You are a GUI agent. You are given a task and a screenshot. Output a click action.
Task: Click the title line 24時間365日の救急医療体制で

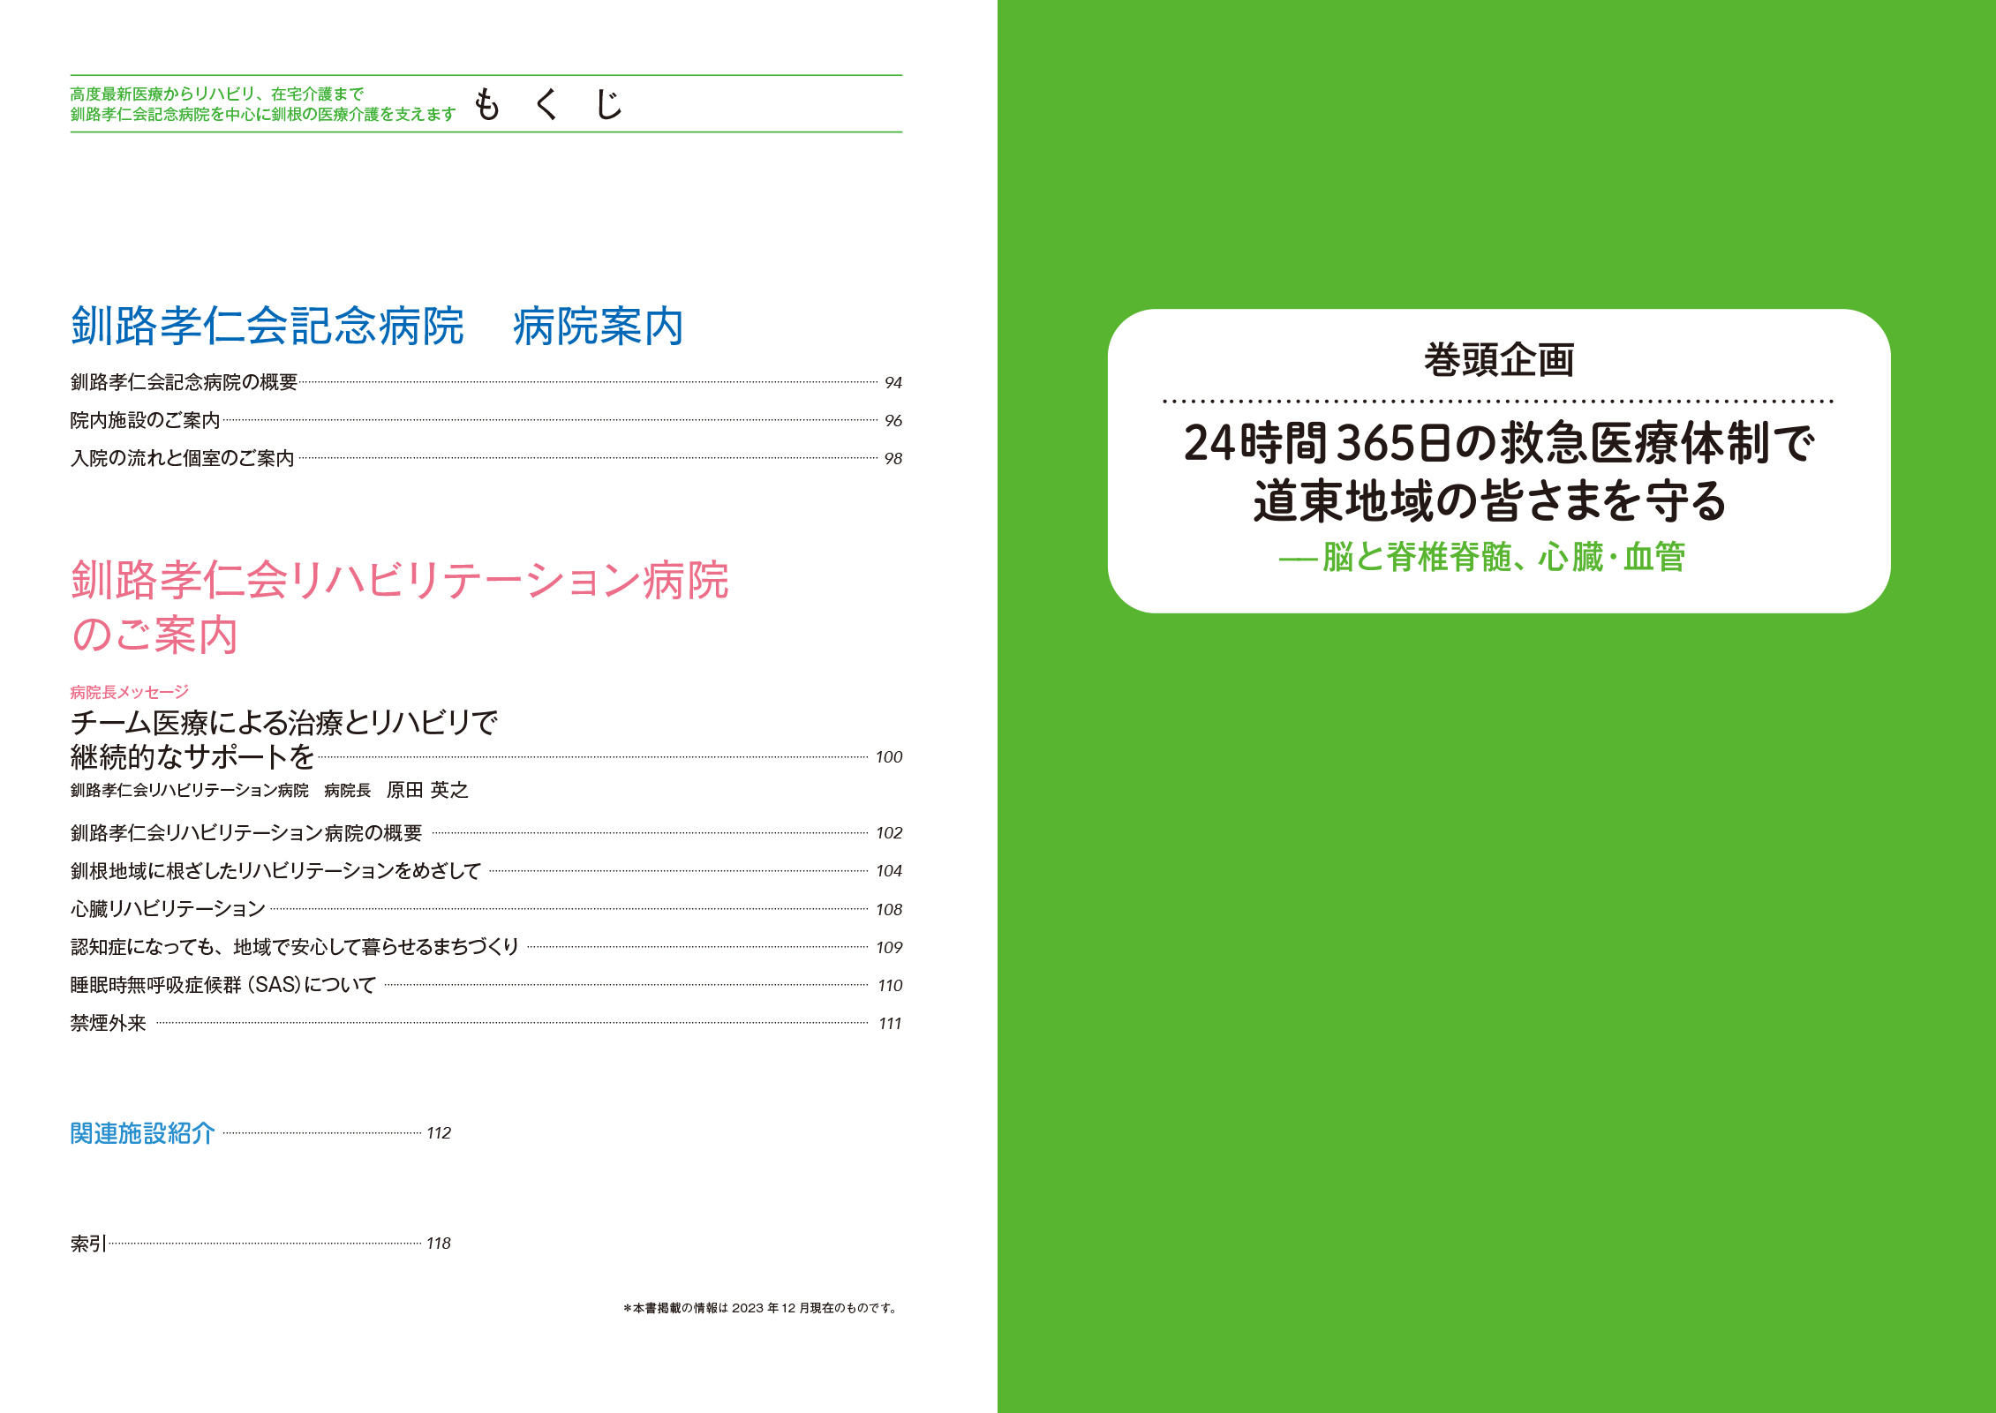coord(1499,443)
